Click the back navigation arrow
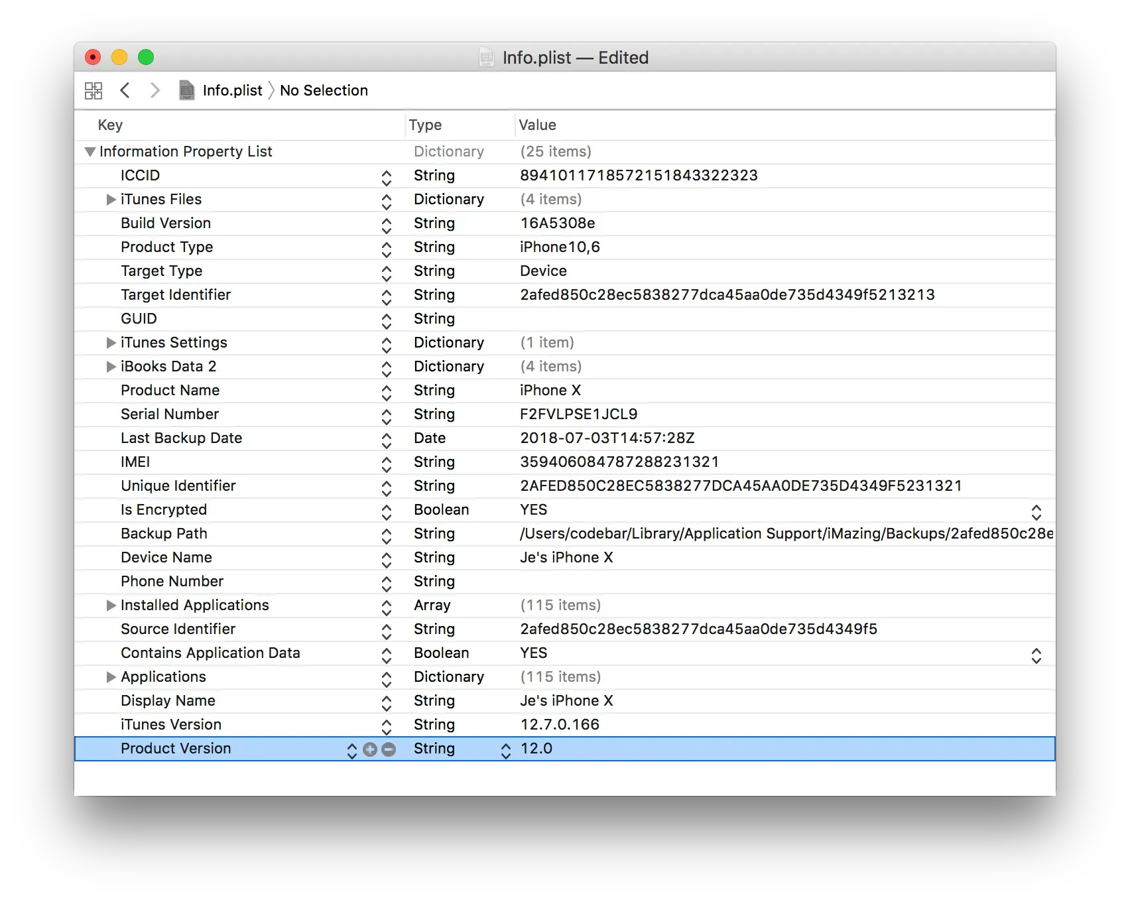The width and height of the screenshot is (1130, 902). tap(125, 90)
